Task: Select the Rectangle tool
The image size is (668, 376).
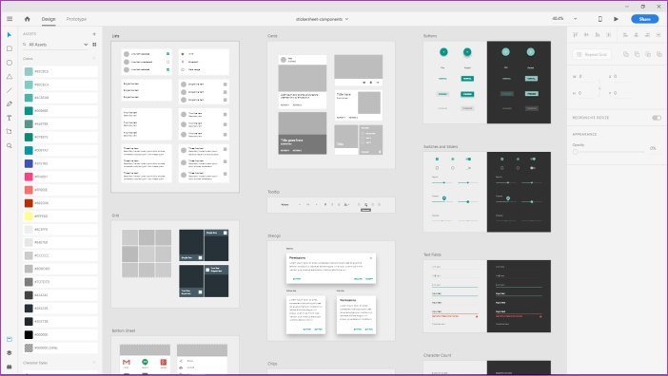Action: click(10, 48)
